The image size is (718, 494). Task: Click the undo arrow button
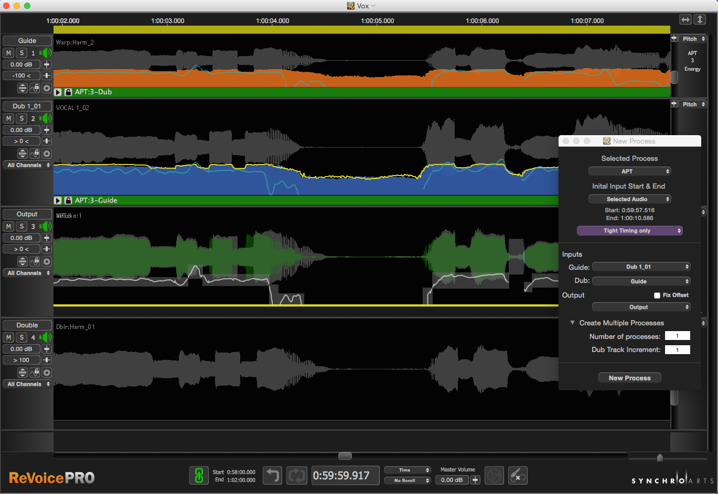click(x=272, y=476)
